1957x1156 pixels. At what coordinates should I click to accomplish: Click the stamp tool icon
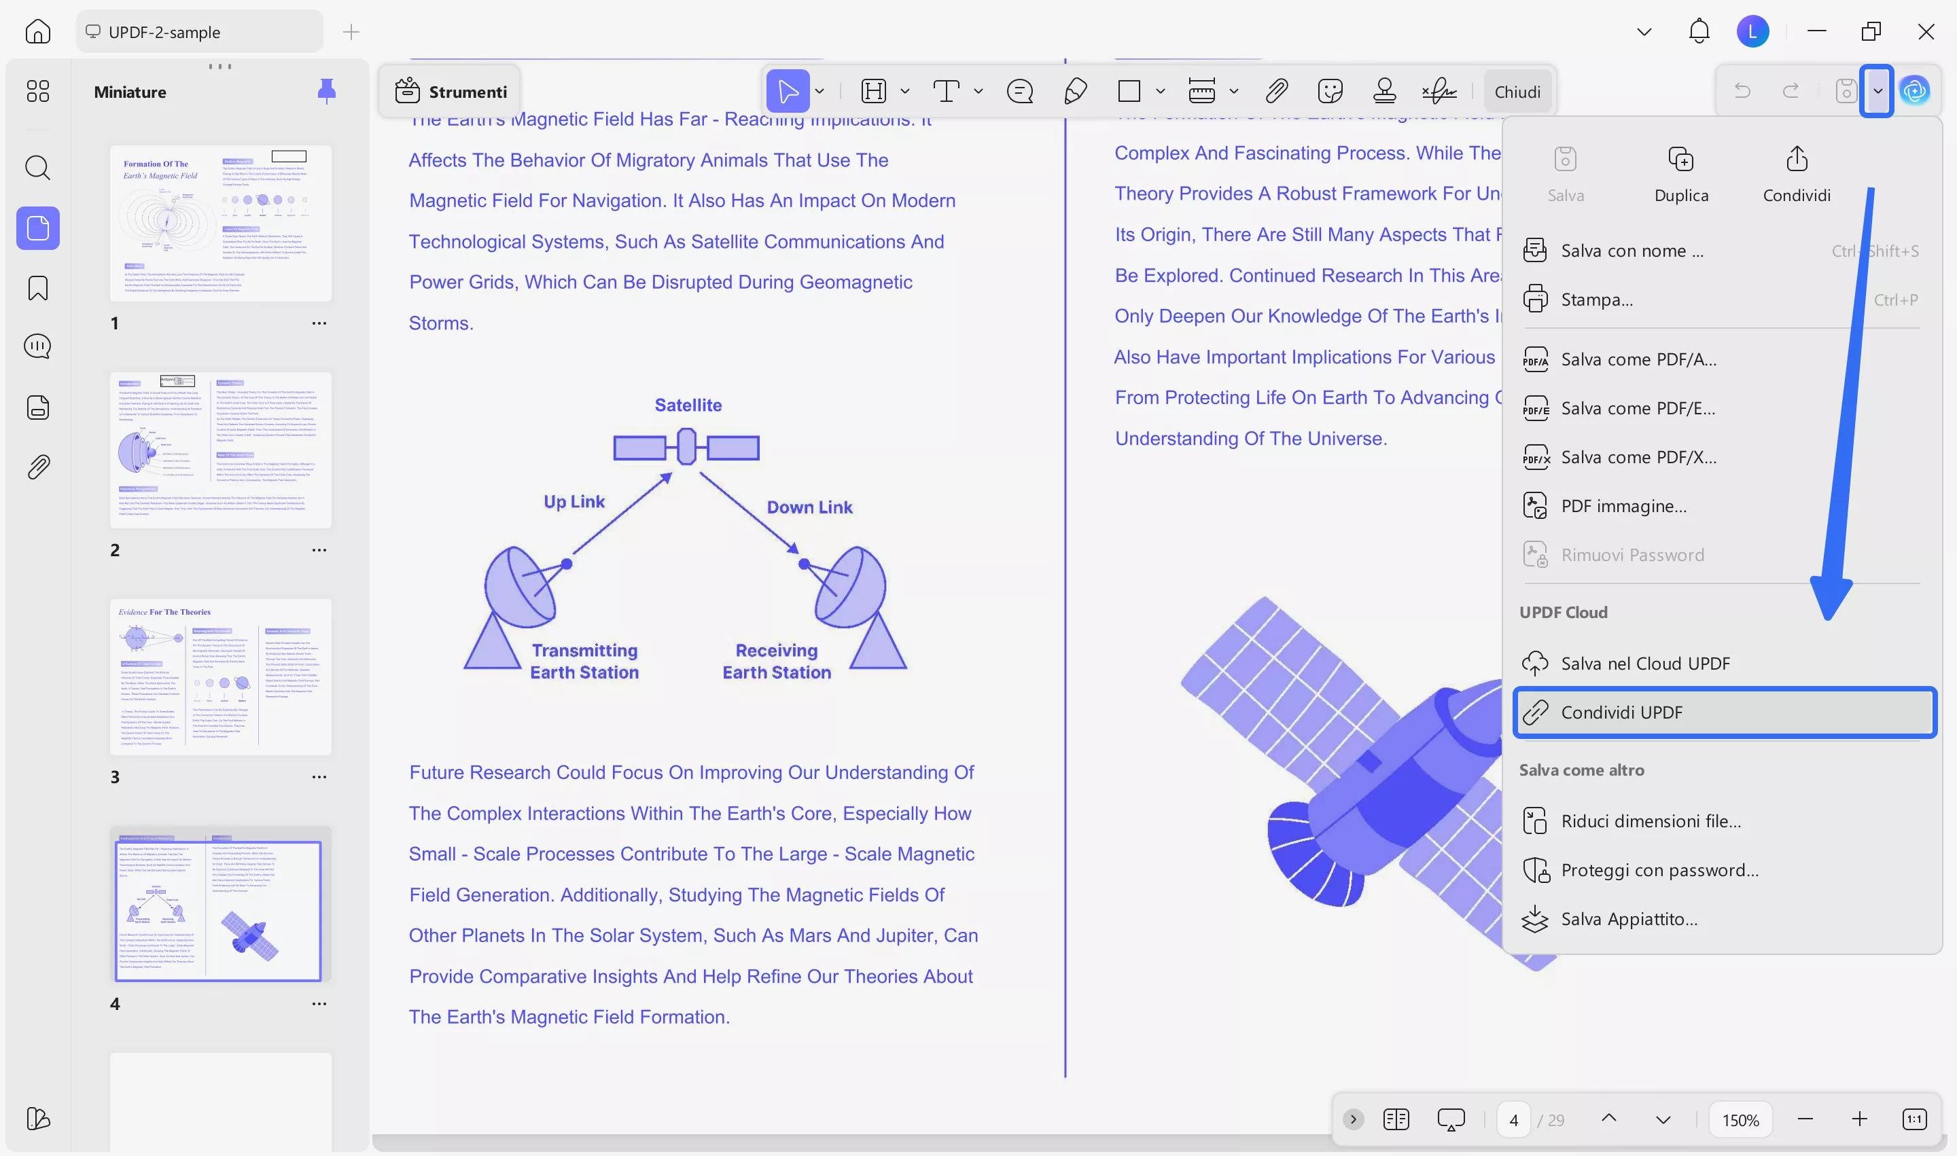coord(1384,91)
